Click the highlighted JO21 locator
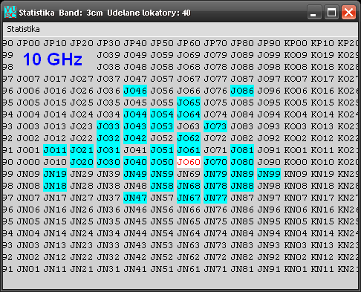The width and height of the screenshot is (361, 292). [x=82, y=150]
